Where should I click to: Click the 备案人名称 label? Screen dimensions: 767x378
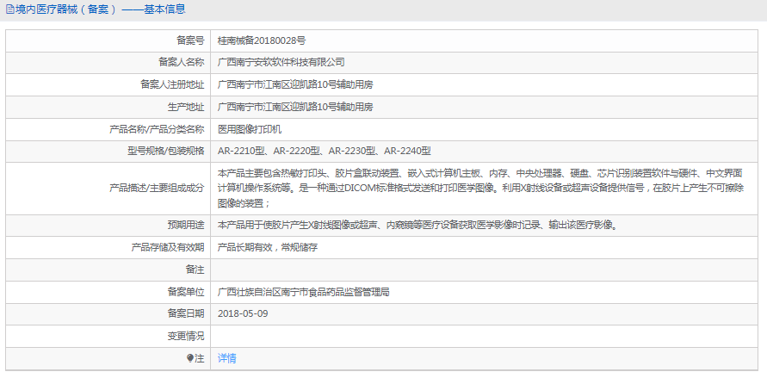182,62
